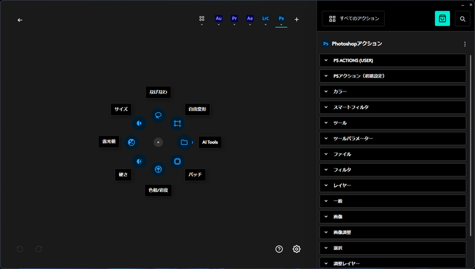Switch to the Lightroom Classic profile tab
The image size is (475, 269).
[265, 18]
